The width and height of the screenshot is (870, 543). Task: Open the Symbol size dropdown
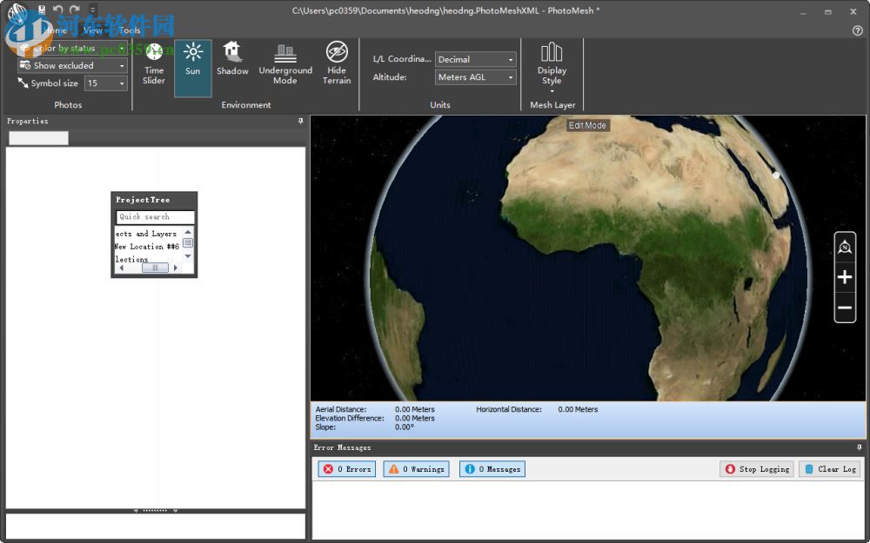click(x=106, y=83)
